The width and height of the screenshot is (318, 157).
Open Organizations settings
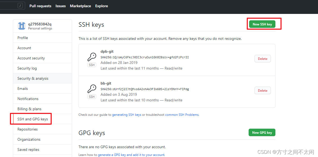[x=42, y=139]
